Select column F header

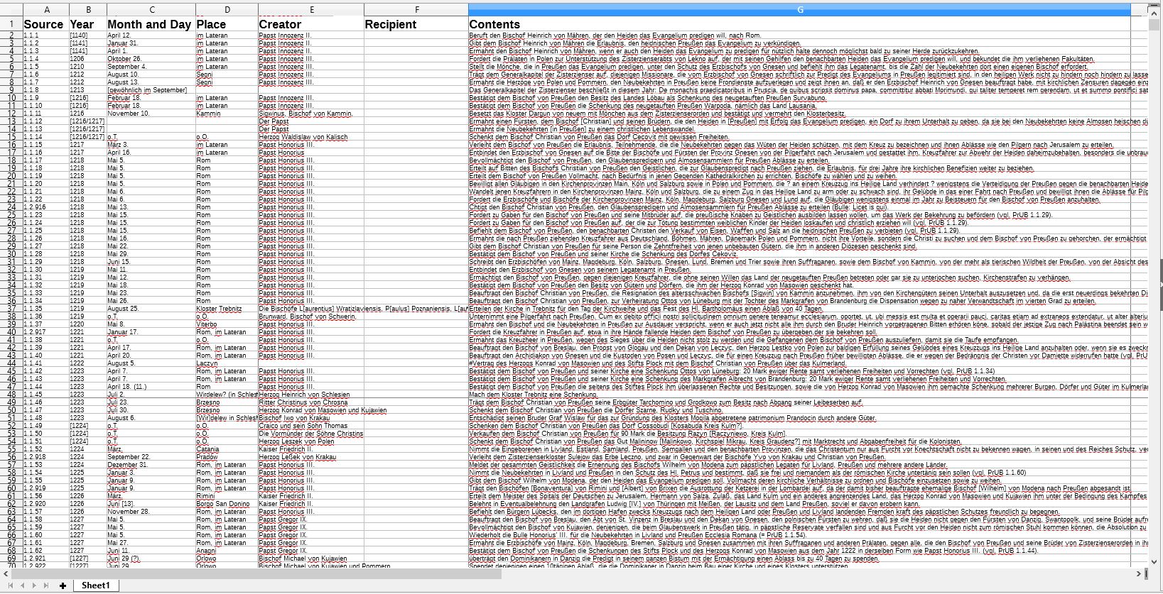point(416,9)
